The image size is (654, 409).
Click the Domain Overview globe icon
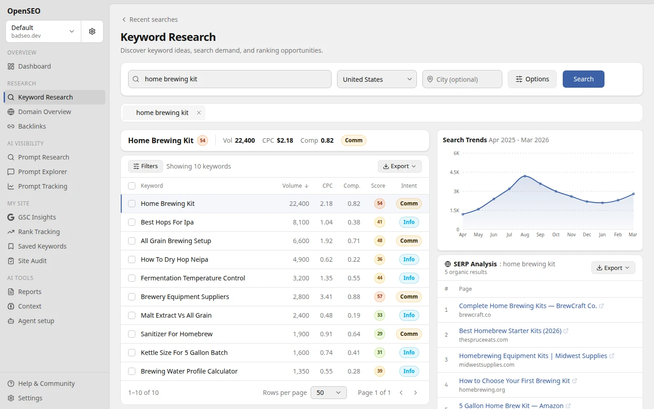[x=11, y=112]
